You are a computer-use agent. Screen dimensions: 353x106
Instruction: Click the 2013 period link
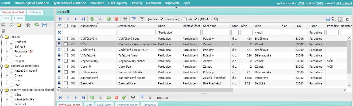coord(320,3)
